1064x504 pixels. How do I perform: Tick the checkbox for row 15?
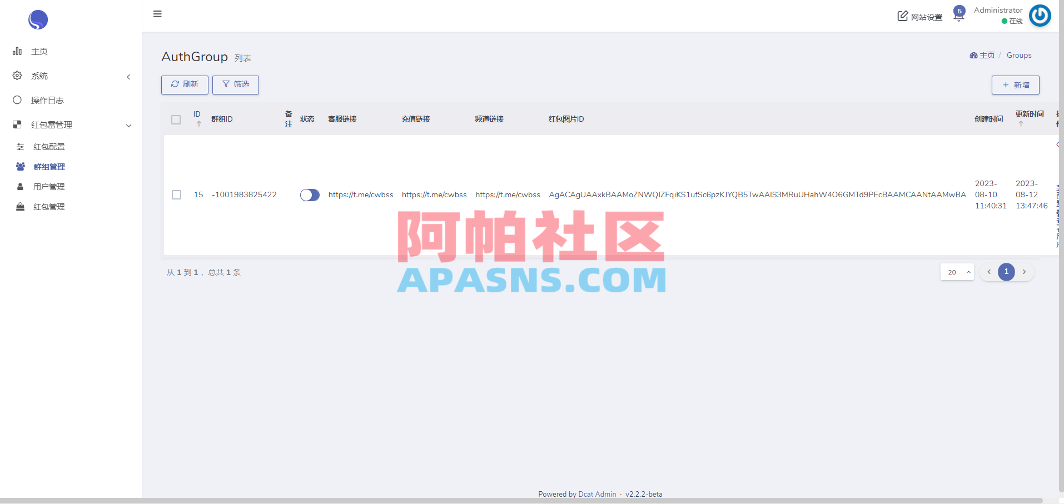tap(176, 194)
